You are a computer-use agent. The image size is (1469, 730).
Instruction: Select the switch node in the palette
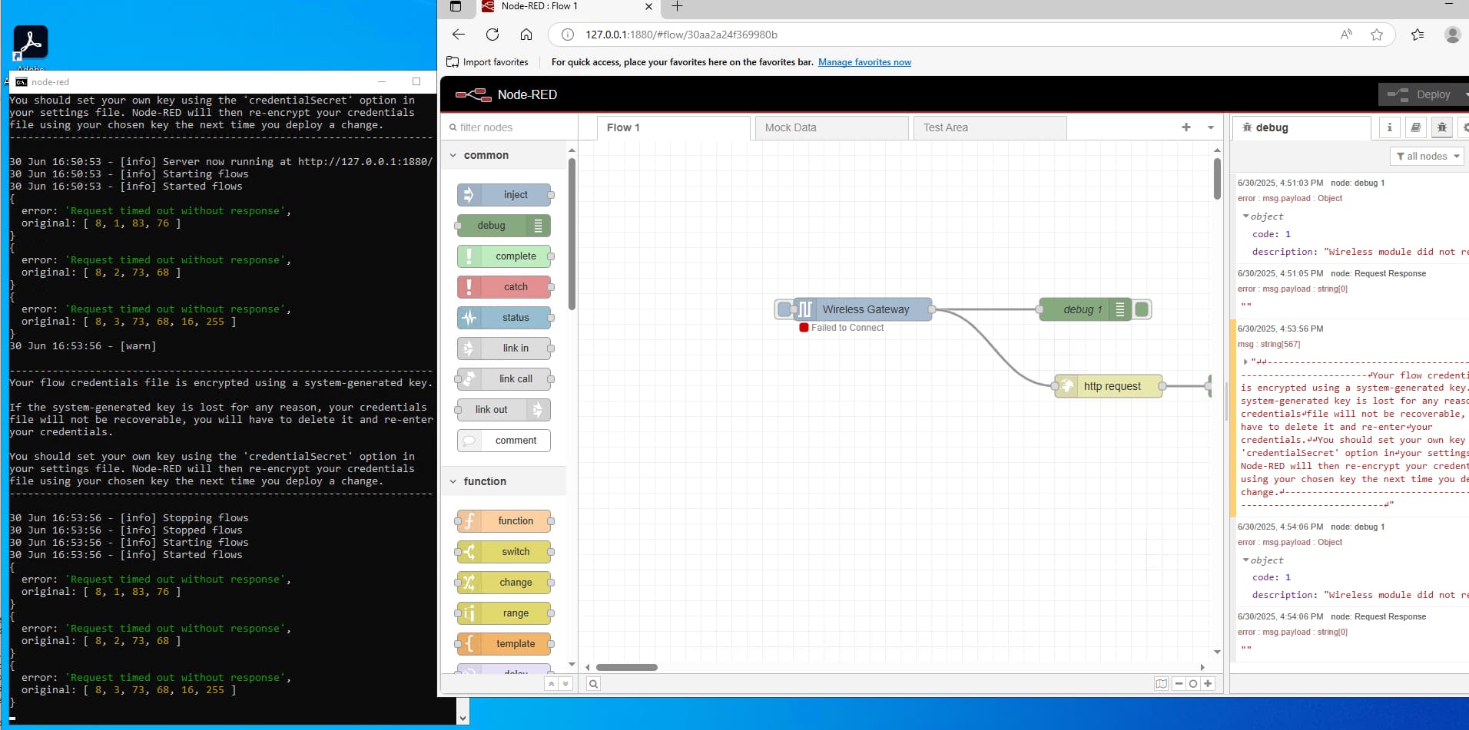504,552
